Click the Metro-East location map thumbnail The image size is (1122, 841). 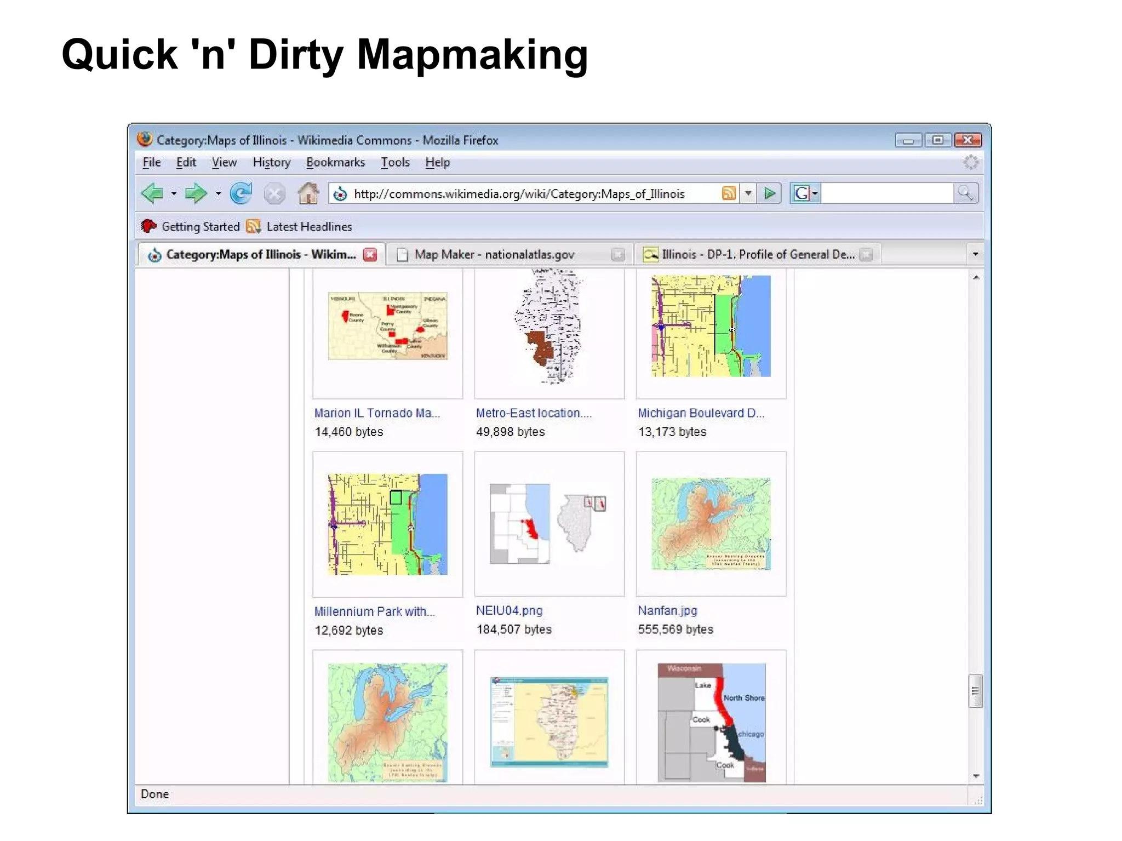point(549,327)
